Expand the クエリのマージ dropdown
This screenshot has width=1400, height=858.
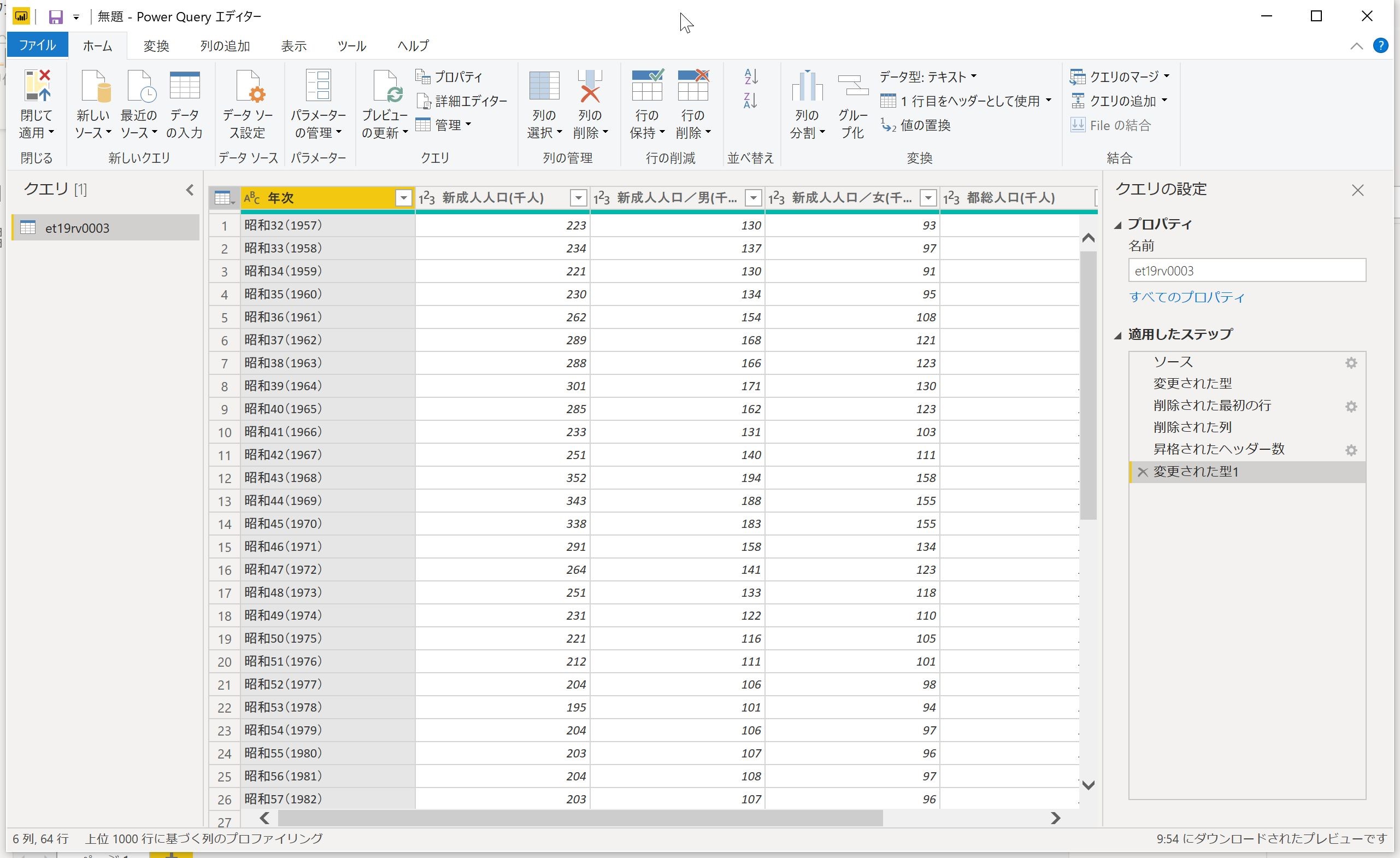[x=1167, y=76]
